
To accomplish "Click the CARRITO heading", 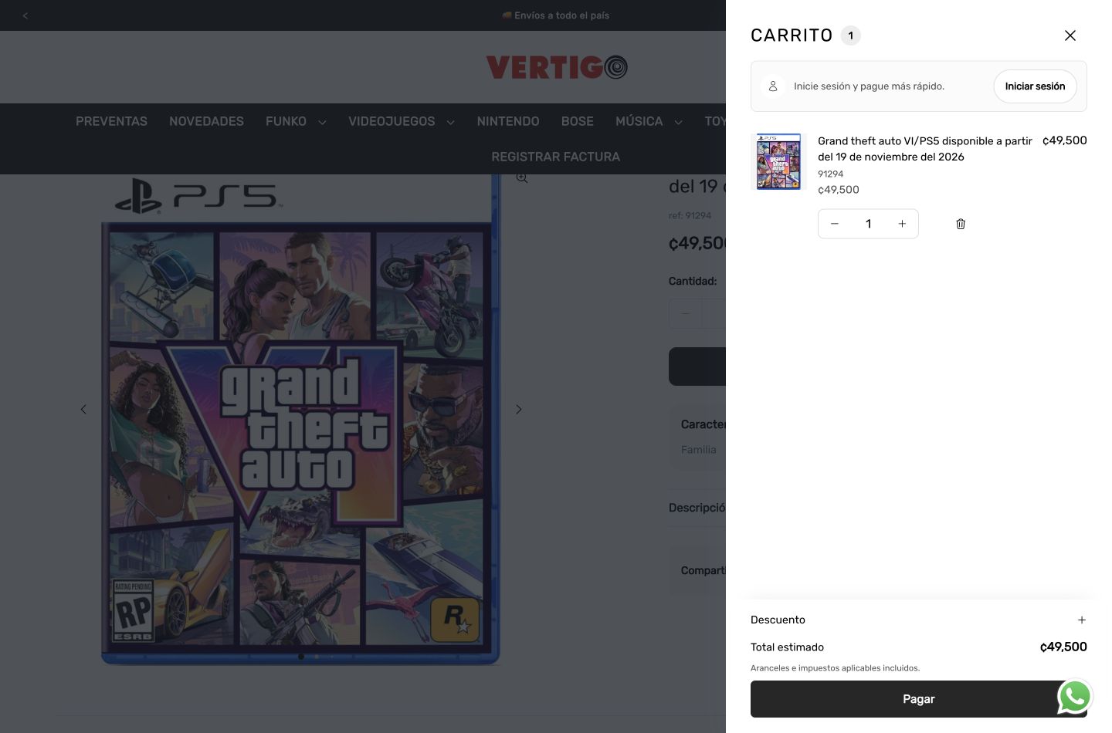I will 792,35.
